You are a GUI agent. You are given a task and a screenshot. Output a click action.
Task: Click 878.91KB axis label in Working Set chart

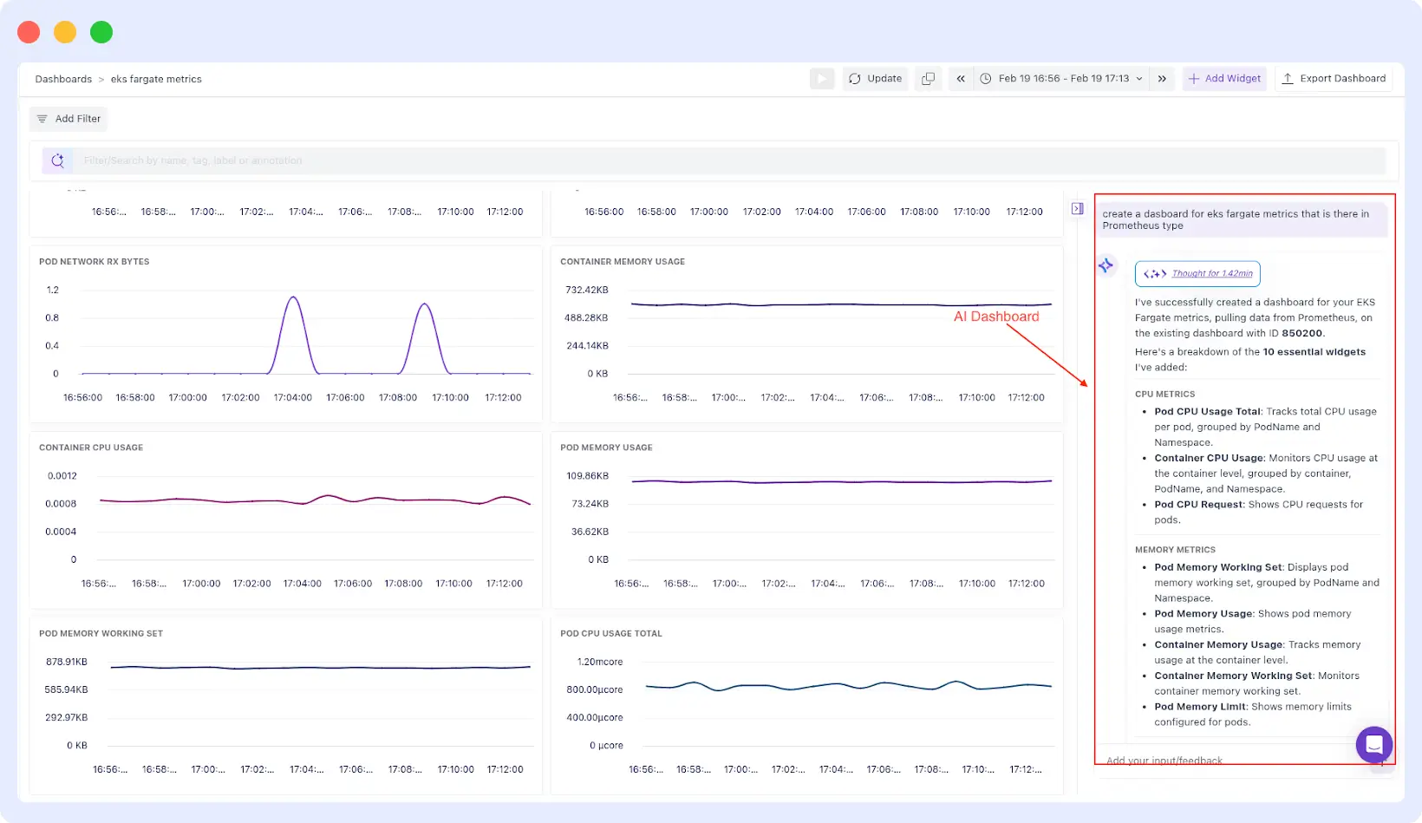[67, 663]
